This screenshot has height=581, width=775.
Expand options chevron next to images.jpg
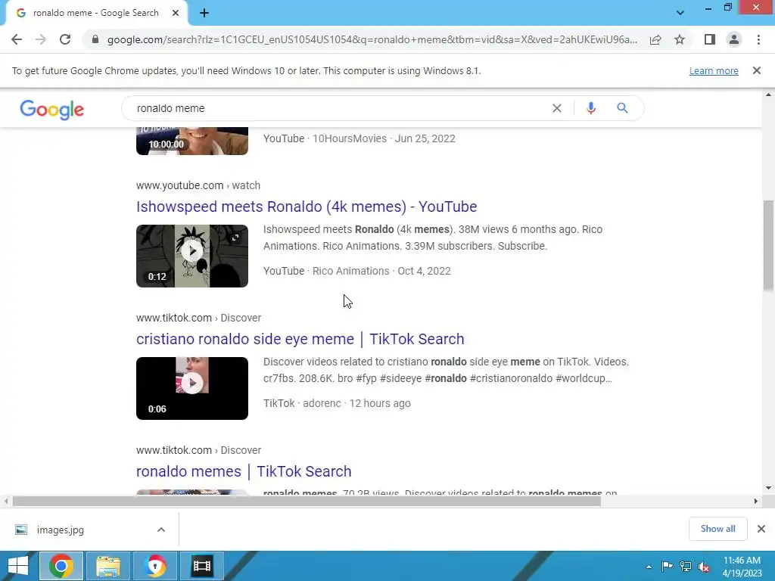(161, 530)
